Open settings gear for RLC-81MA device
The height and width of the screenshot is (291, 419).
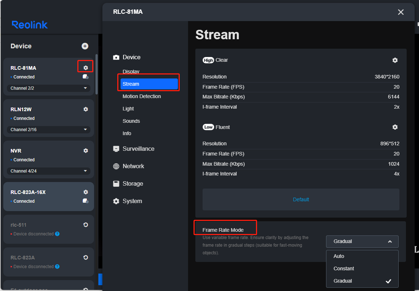[86, 68]
